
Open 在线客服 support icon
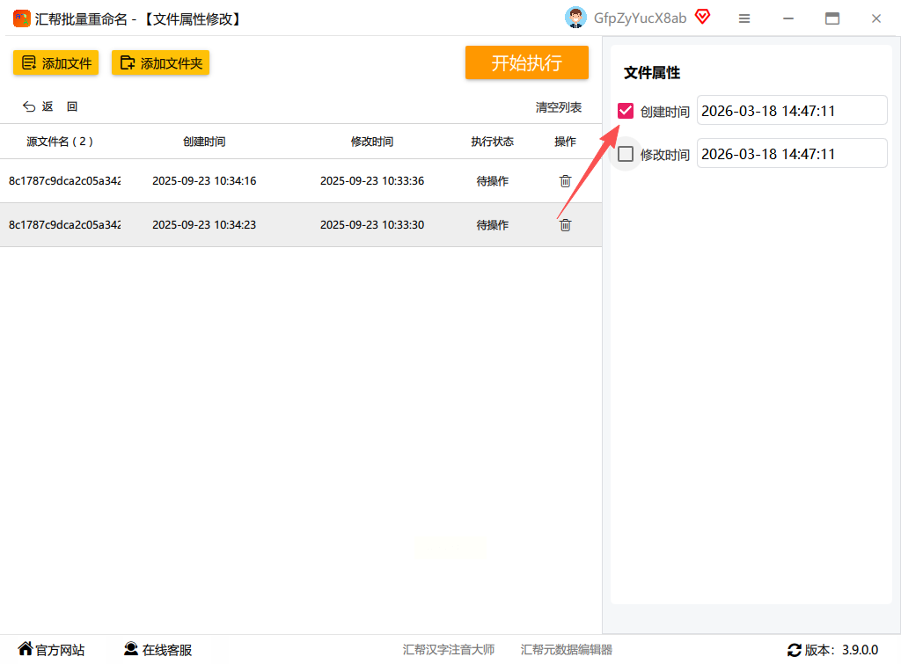tap(131, 648)
